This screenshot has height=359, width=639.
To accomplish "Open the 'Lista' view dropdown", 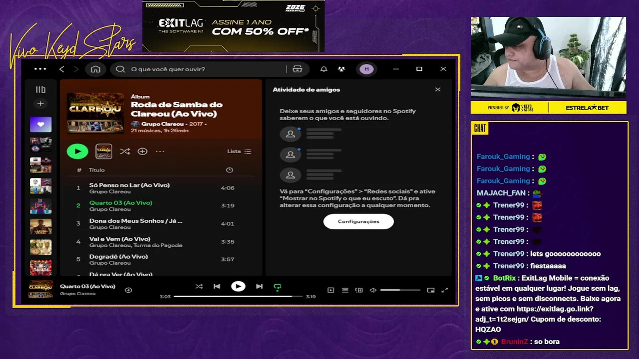I will [x=239, y=151].
